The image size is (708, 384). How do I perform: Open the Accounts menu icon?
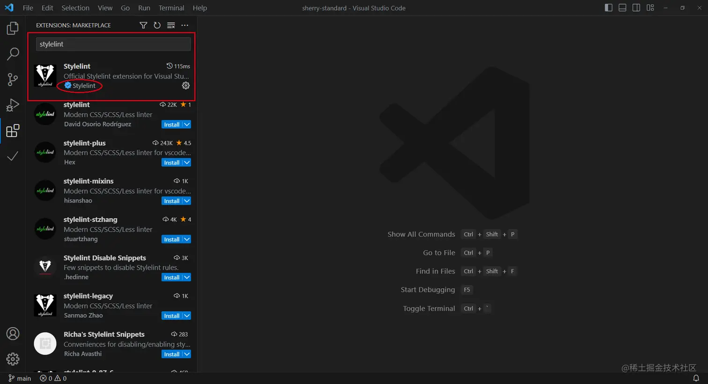pos(13,333)
